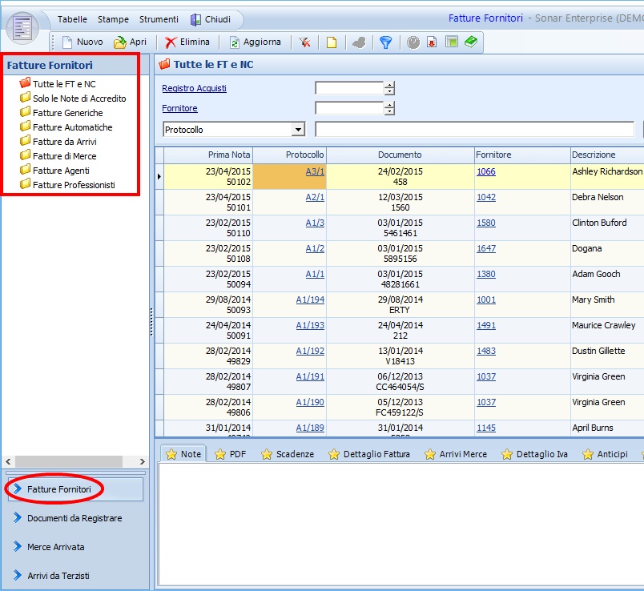The width and height of the screenshot is (644, 591).
Task: Decrement the Fornitore spinner down arrow
Action: point(389,112)
